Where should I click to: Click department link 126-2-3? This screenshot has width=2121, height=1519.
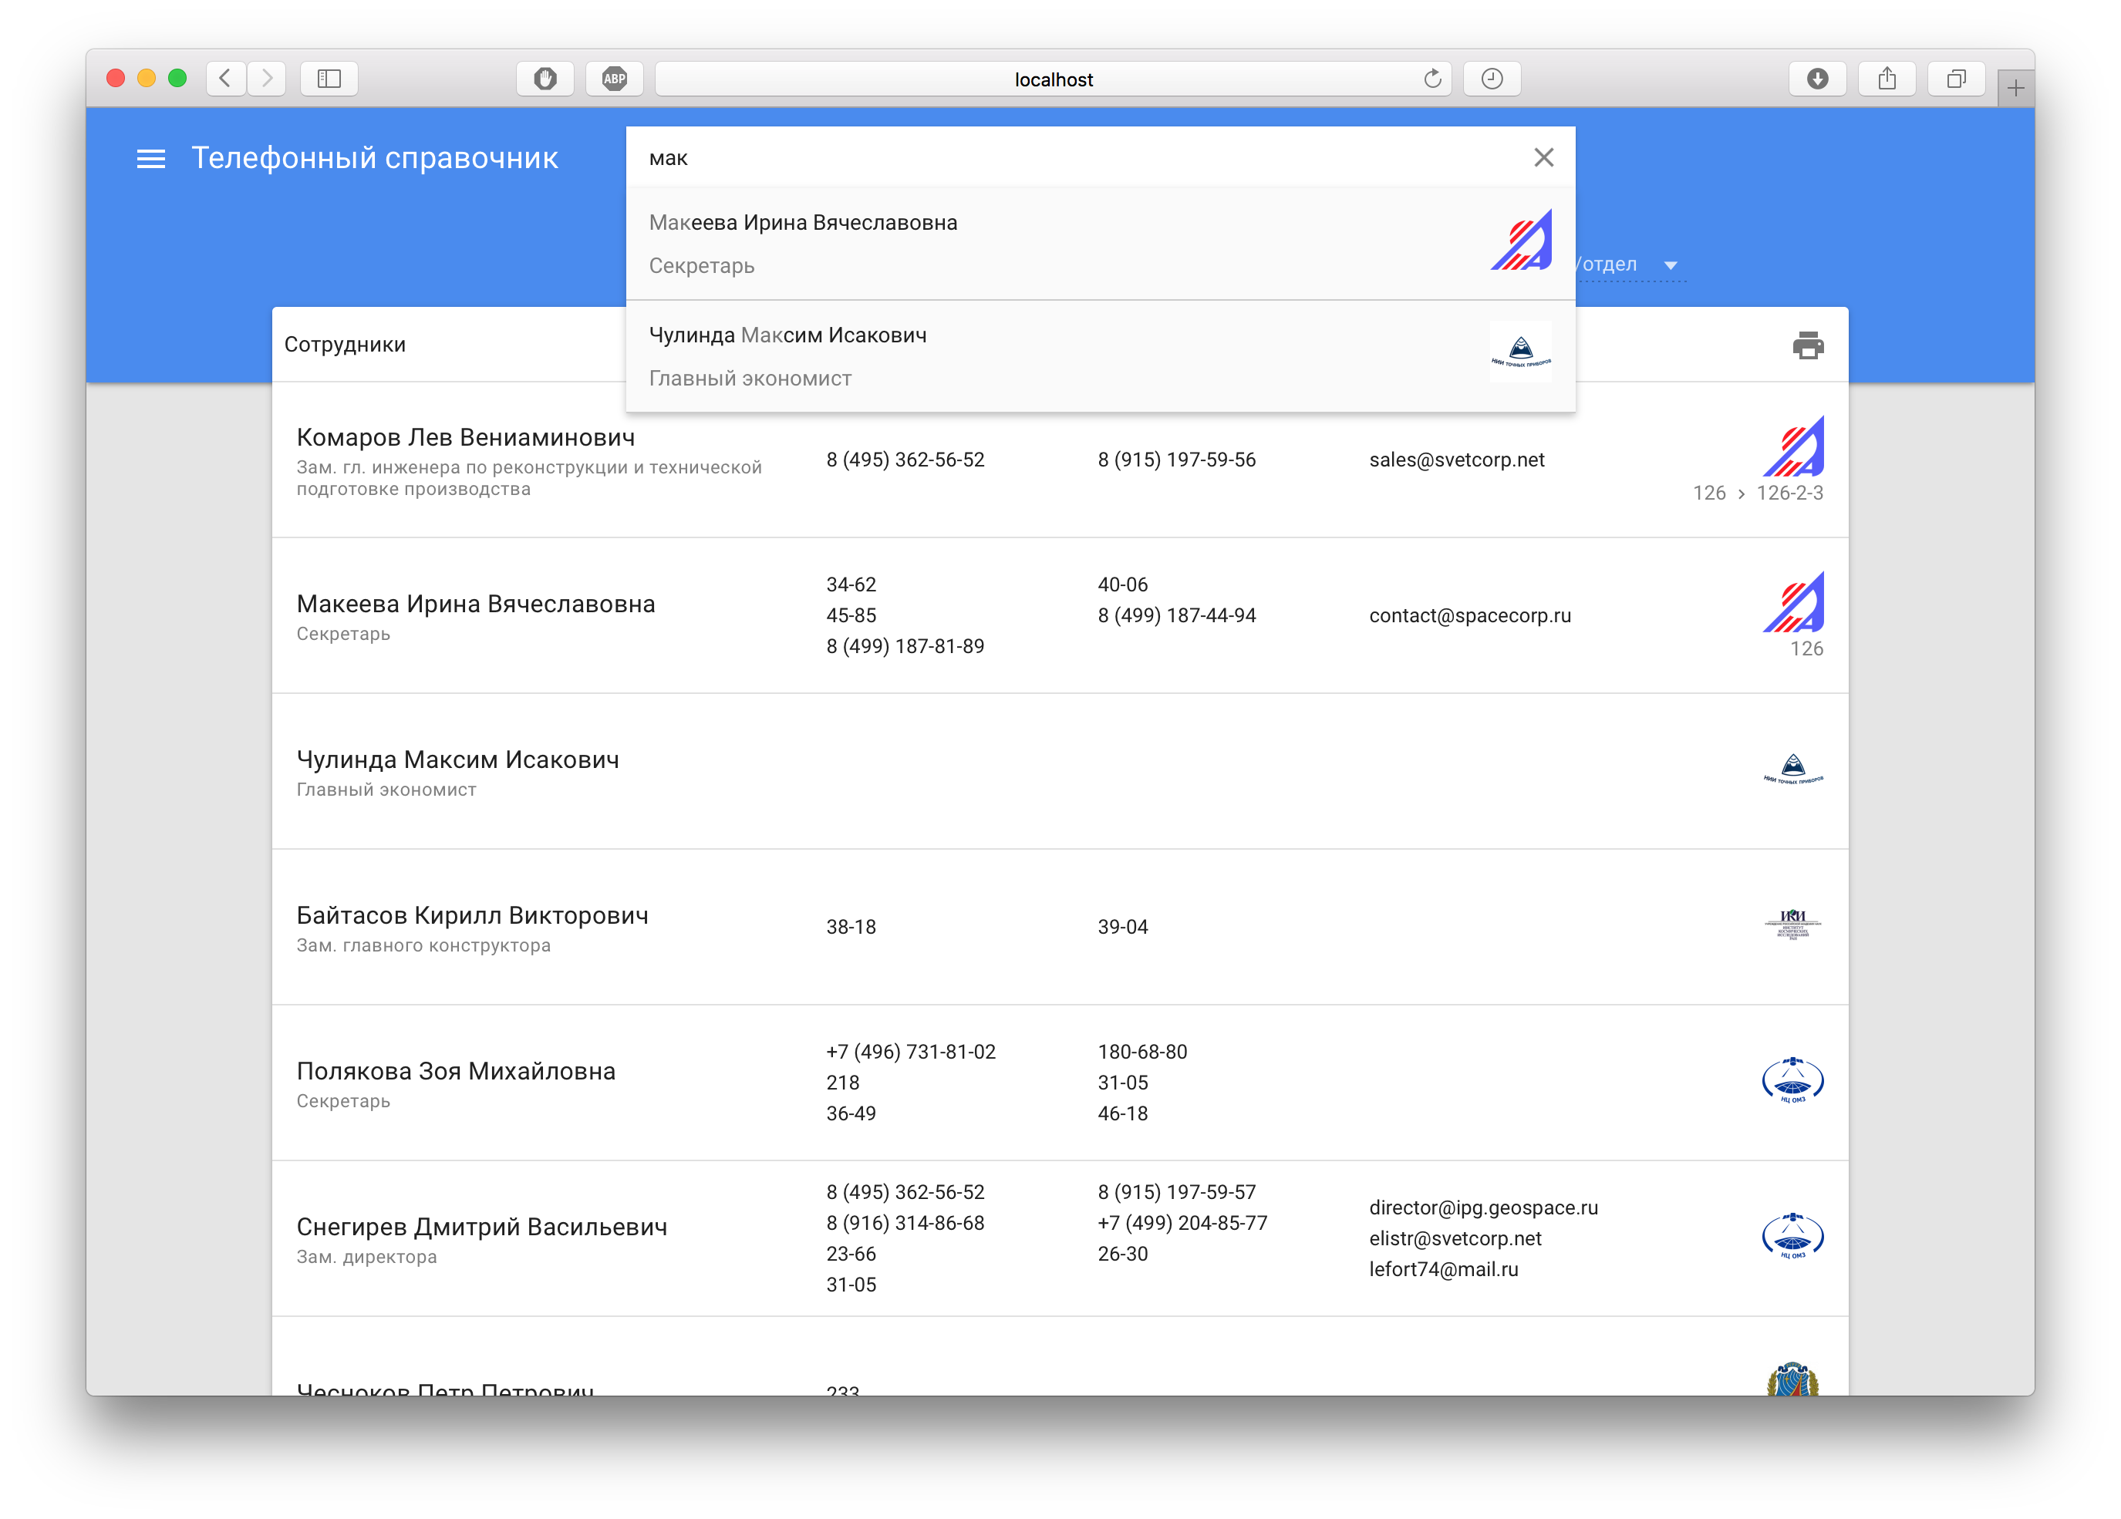(x=1789, y=493)
